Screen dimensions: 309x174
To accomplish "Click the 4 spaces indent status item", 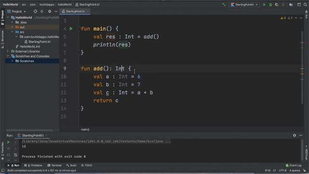I will [x=295, y=171].
